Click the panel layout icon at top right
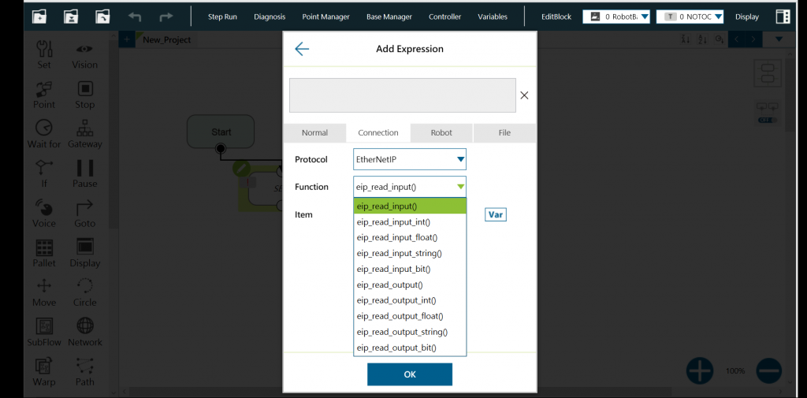The image size is (807, 398). click(x=783, y=17)
